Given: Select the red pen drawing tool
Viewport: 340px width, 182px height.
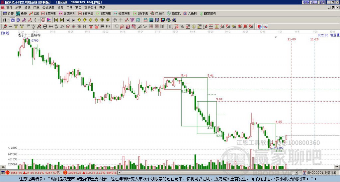Looking at the screenshot, I should pos(5,27).
